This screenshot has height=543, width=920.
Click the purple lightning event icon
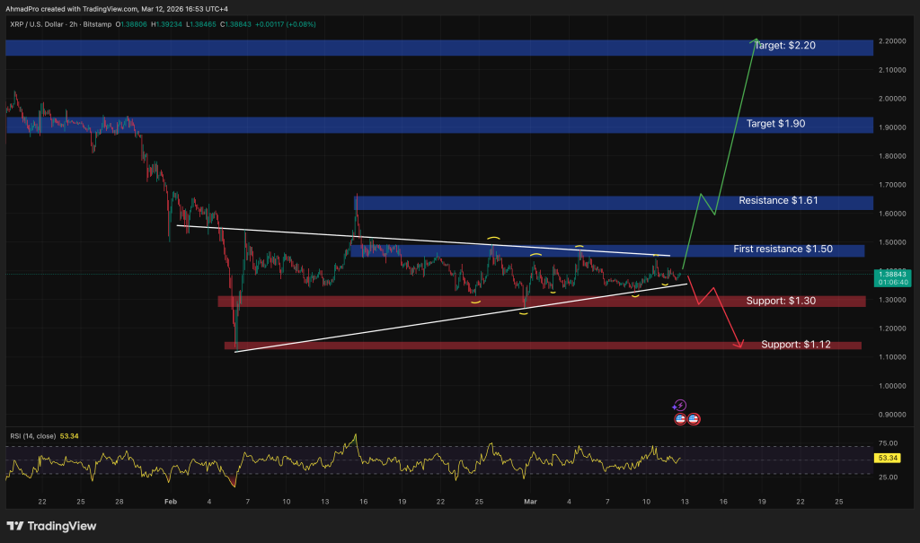[x=680, y=406]
